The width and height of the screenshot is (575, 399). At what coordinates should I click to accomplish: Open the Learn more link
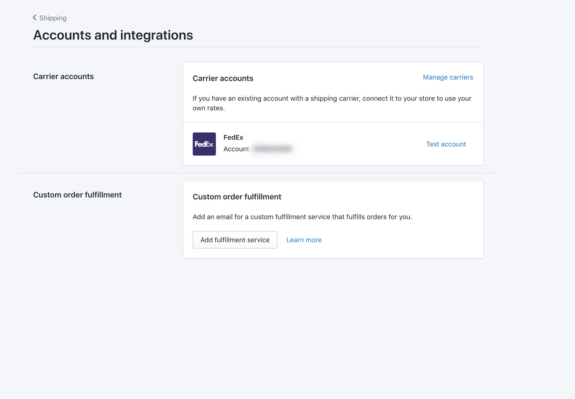point(304,240)
